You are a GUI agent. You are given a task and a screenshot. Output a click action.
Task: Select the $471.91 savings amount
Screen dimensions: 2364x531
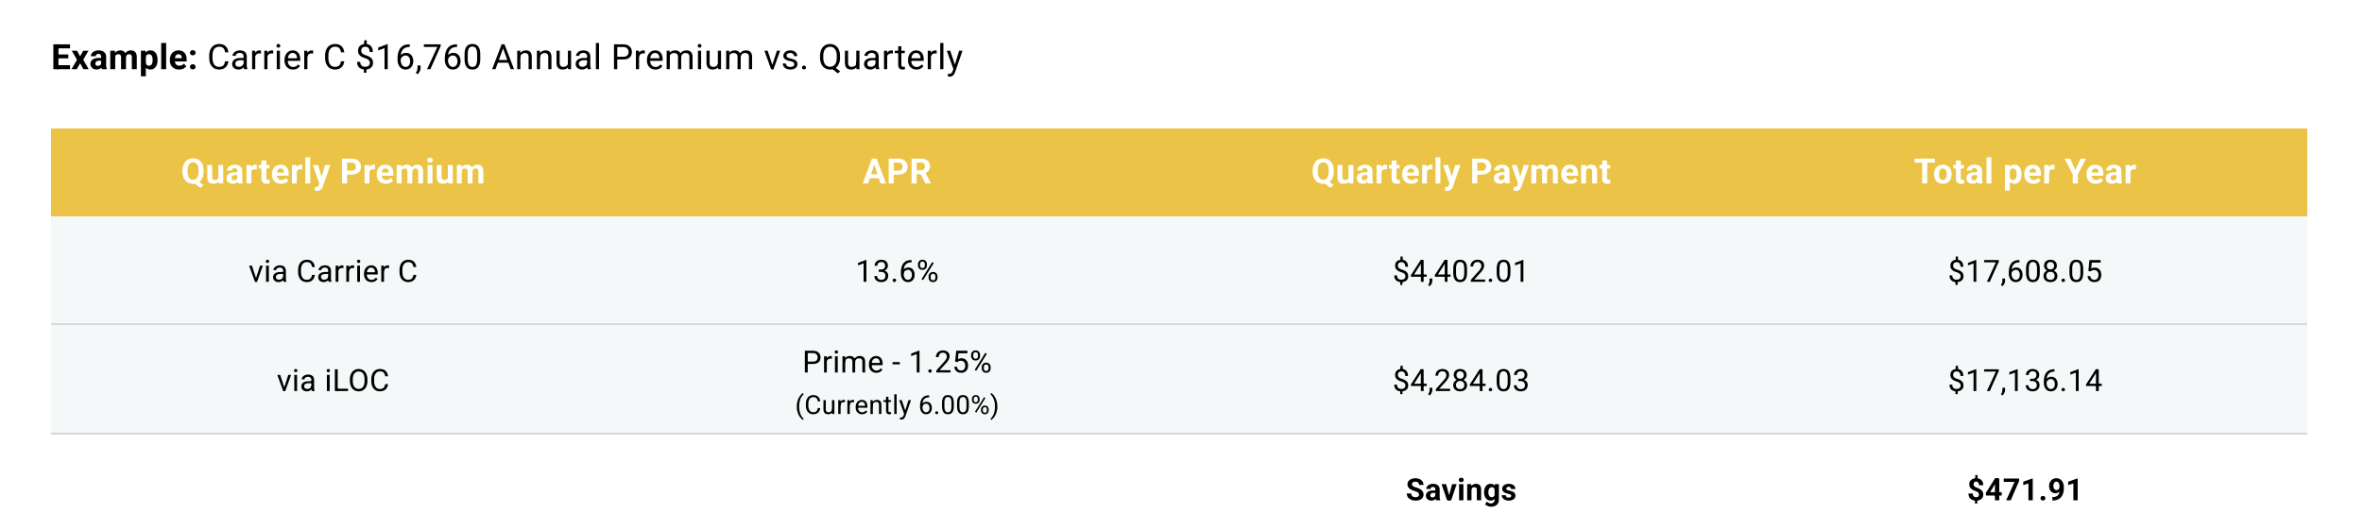pos(2024,490)
